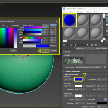The image size is (108, 108).
Task: Click the Put to Library icon
Action: pos(88,45)
